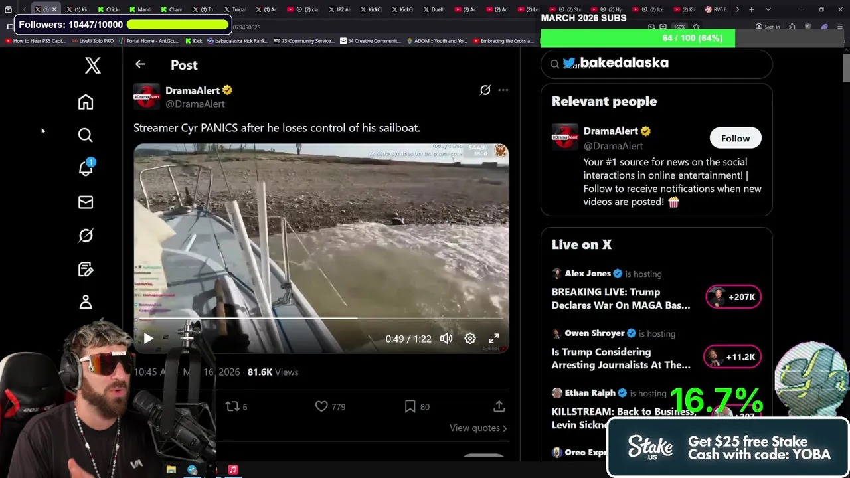Click the DramaAlert avatar in Relevant people
This screenshot has height=478, width=850.
(x=565, y=137)
